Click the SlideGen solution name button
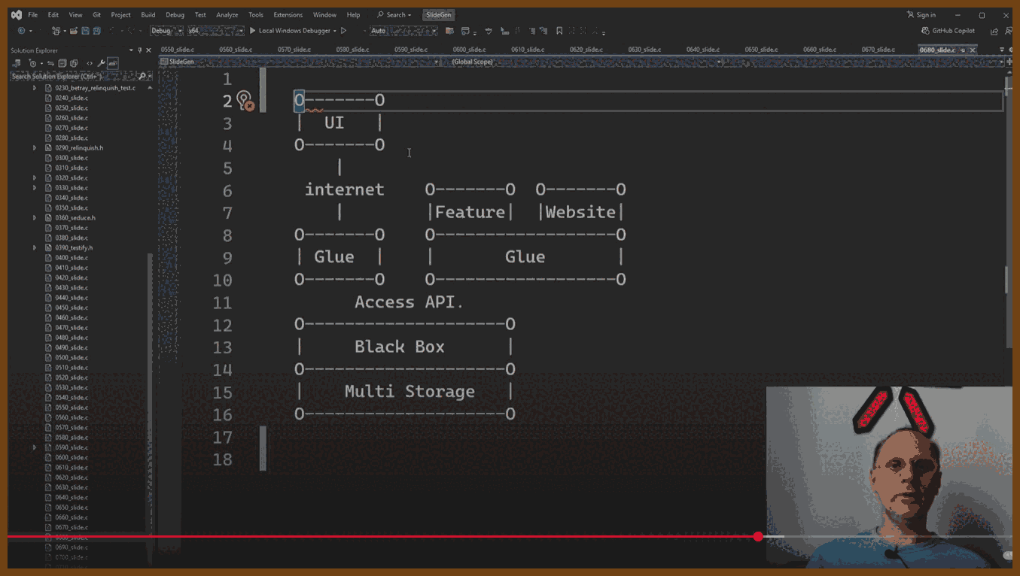 coord(439,15)
